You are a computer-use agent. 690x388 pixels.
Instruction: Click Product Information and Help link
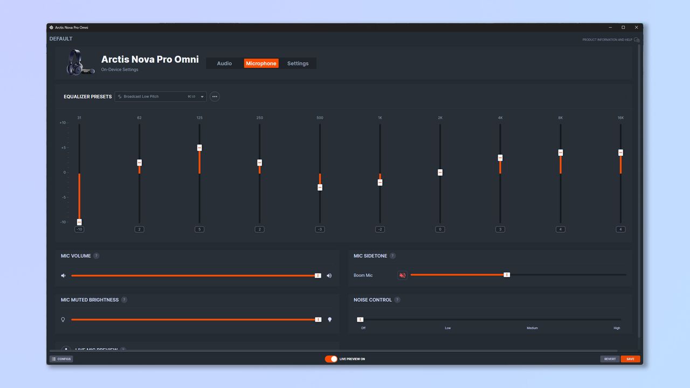(607, 40)
